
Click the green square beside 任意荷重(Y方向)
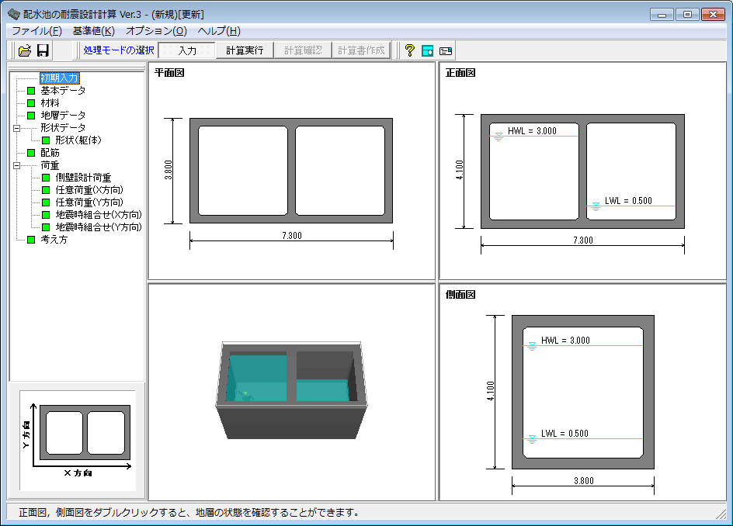click(46, 202)
